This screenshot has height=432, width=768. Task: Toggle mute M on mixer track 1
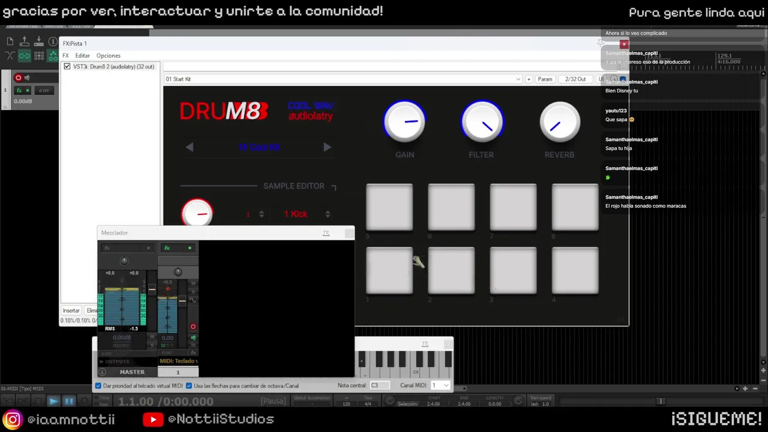tap(193, 283)
